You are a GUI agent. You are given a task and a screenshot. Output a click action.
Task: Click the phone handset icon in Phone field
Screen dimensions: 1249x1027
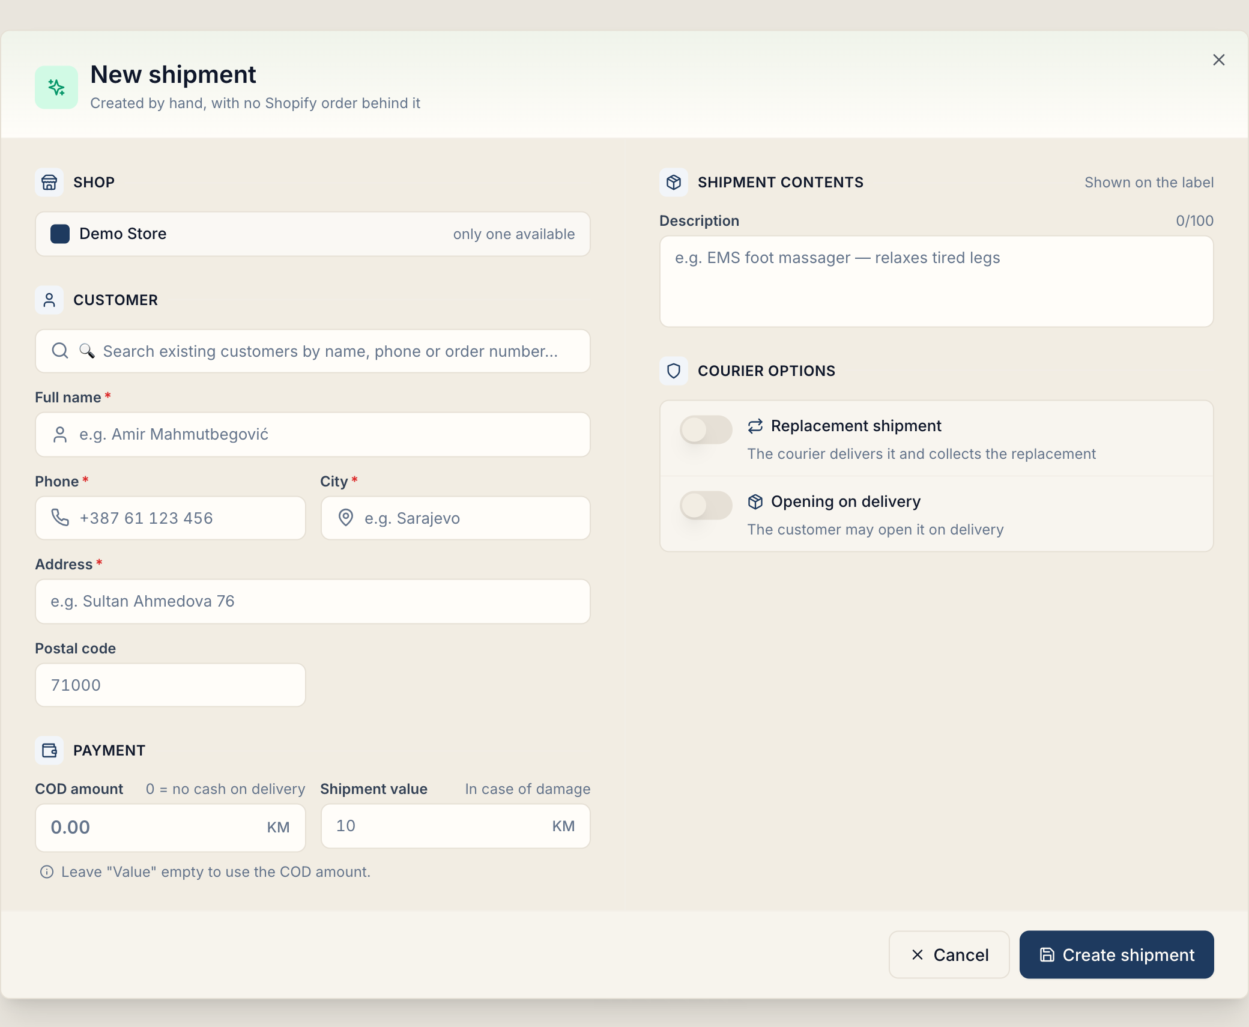point(60,518)
